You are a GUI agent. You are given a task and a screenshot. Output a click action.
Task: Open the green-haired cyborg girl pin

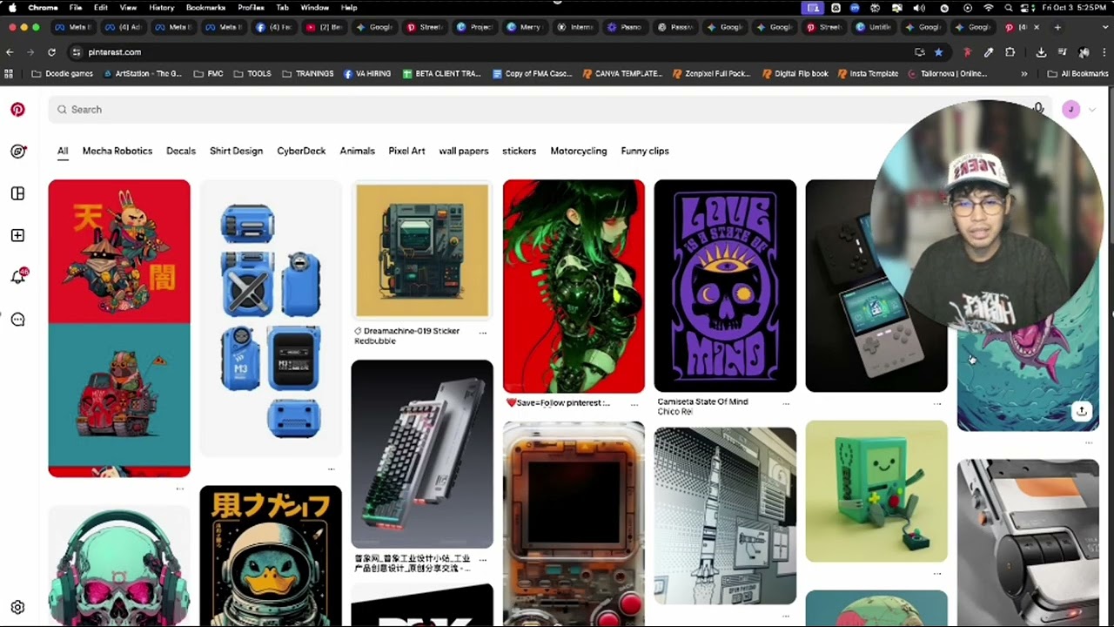574,287
